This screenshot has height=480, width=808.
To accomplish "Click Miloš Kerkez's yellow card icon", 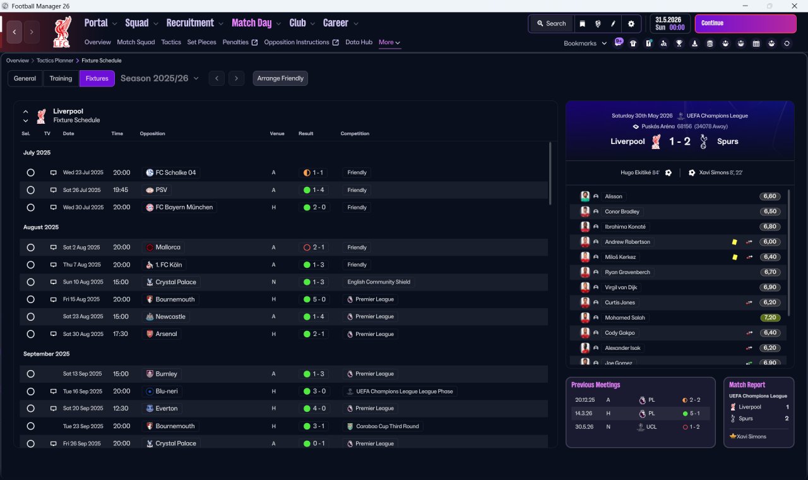I will 735,257.
